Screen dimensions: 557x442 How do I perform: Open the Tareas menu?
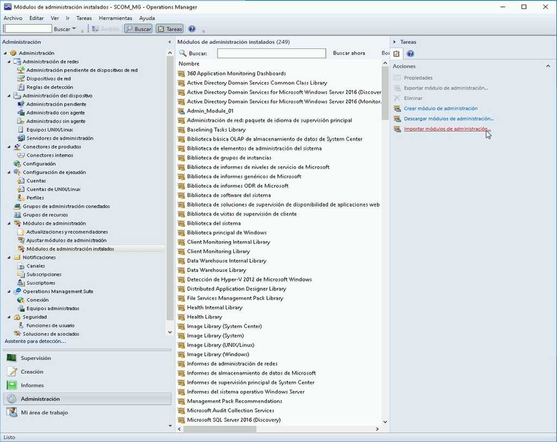pyautogui.click(x=84, y=18)
